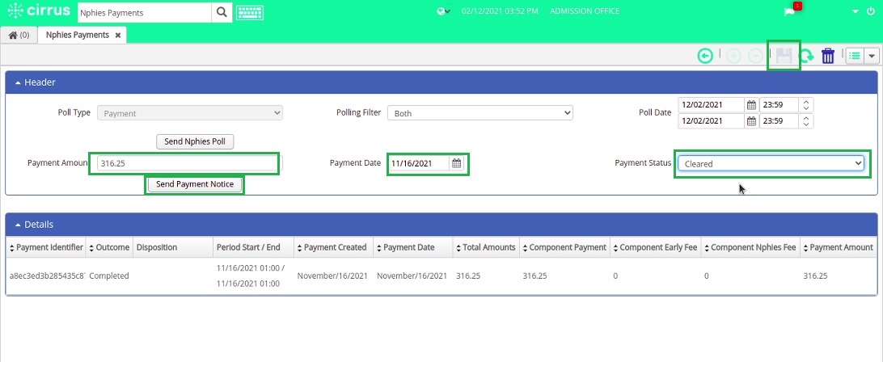Click the Cirrus logo
This screenshot has height=387, width=883.
(39, 11)
